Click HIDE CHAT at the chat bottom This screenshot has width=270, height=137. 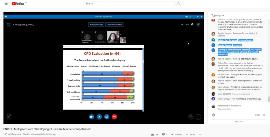click(x=239, y=122)
